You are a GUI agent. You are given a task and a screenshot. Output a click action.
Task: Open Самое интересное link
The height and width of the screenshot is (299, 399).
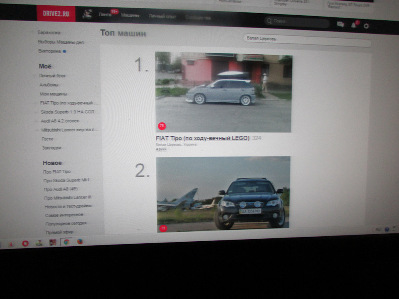pyautogui.click(x=64, y=215)
